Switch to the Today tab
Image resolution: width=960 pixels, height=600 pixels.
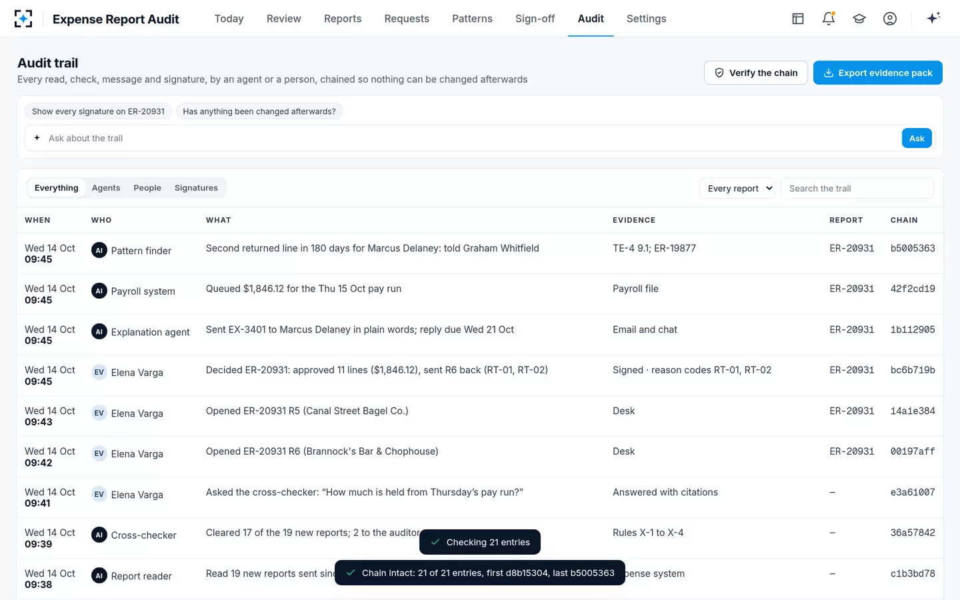coord(229,19)
